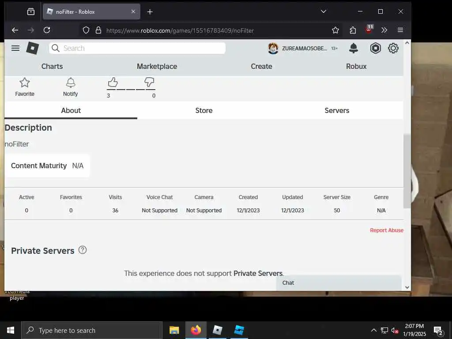
Task: Open the Chat panel bar
Action: coord(339,283)
